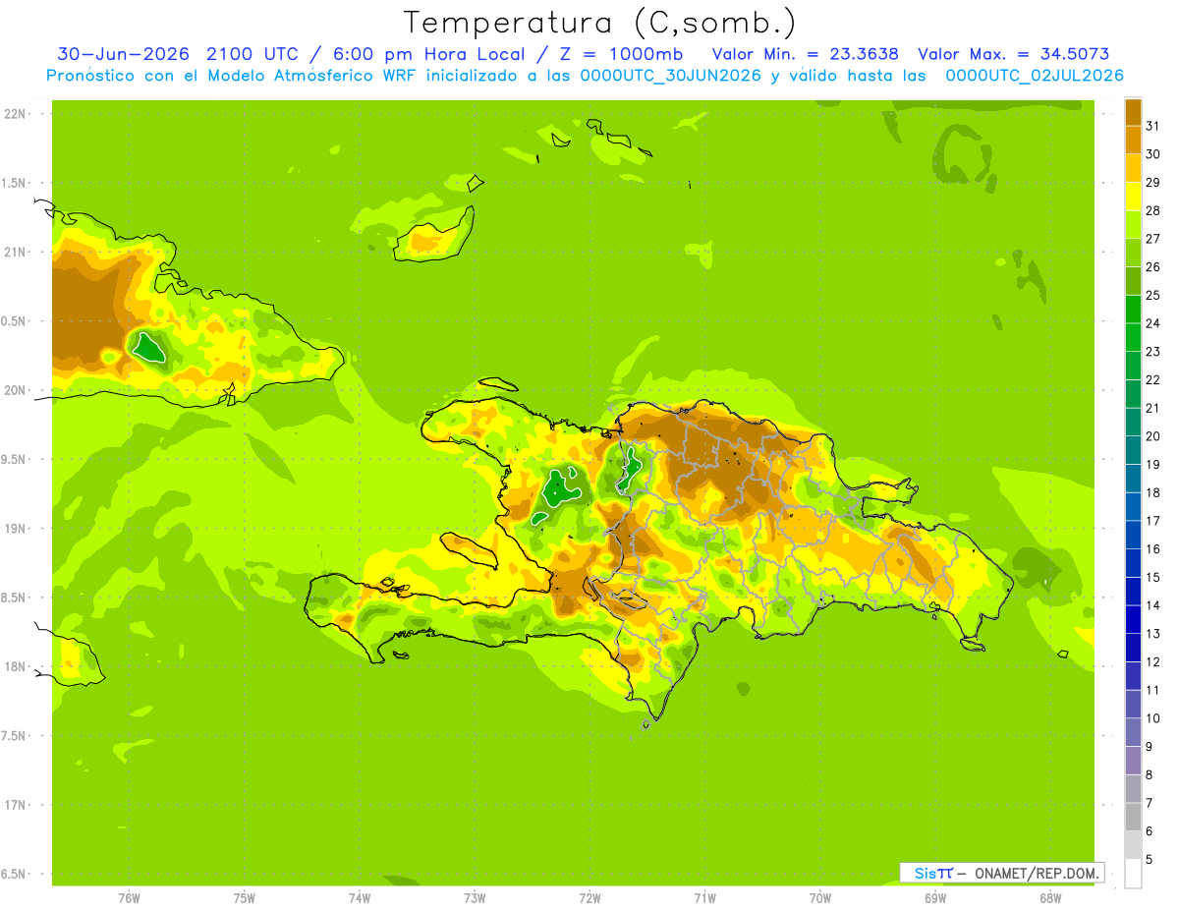The height and width of the screenshot is (911, 1179).
Task: Click the legend color between 29 and 30
Action: coord(1133,168)
